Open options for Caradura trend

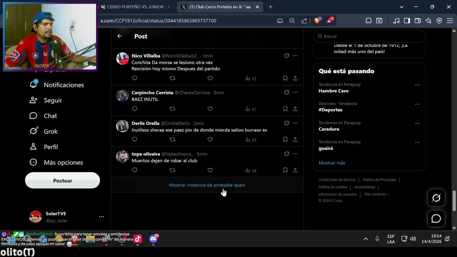pos(417,123)
